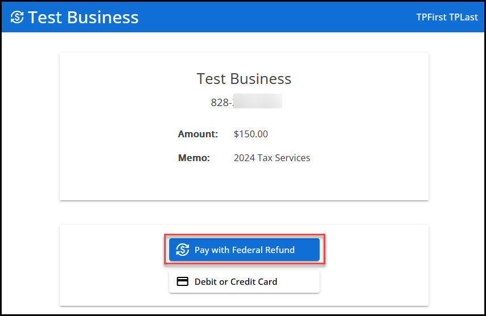
Task: Click the dollar refresh logo in header
Action: (18, 17)
